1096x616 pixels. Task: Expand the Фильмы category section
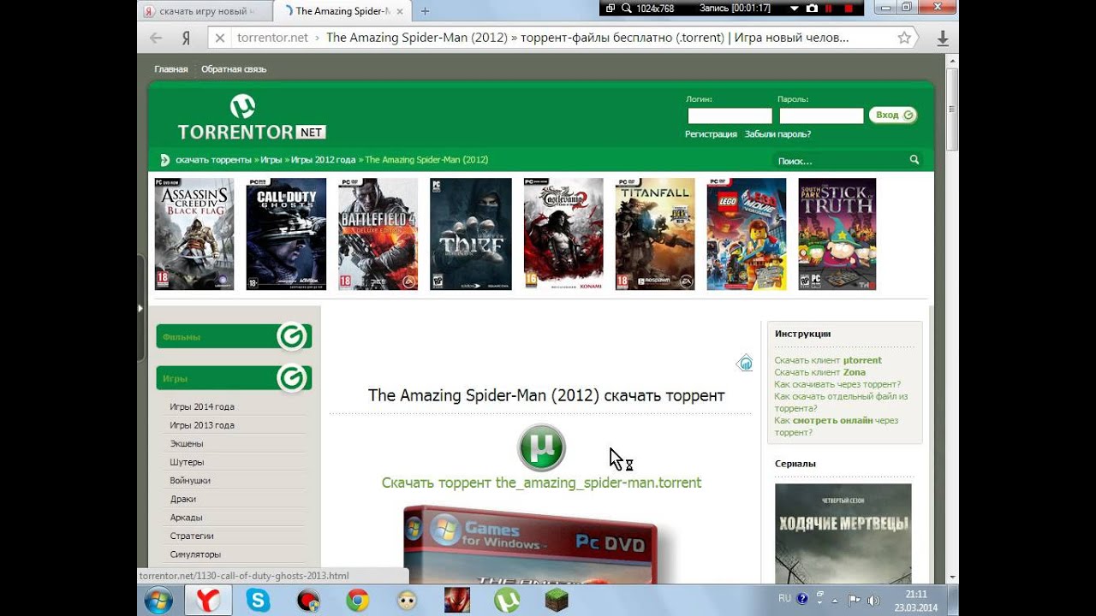click(234, 336)
